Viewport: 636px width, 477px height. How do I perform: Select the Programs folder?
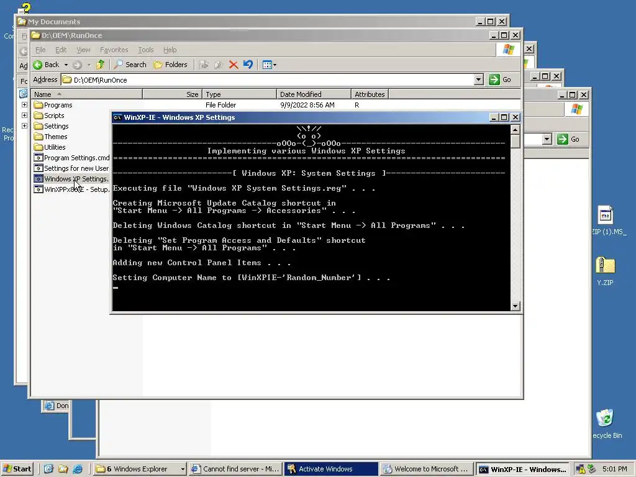coord(53,105)
